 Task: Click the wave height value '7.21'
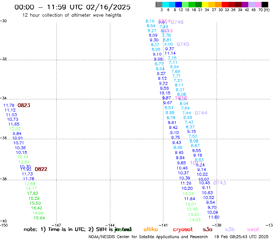click(x=177, y=81)
